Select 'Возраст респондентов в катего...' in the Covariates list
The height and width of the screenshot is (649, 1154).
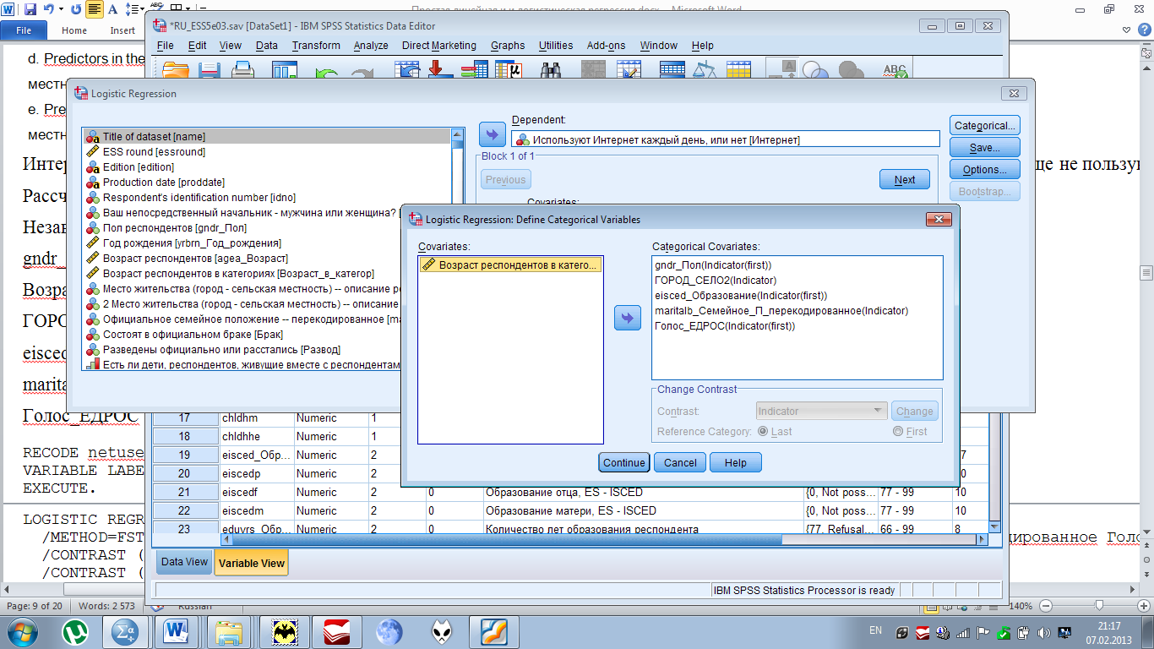[510, 265]
